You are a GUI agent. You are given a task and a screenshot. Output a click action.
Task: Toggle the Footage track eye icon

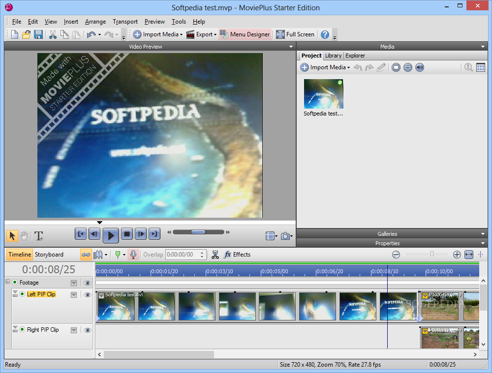[x=88, y=283]
